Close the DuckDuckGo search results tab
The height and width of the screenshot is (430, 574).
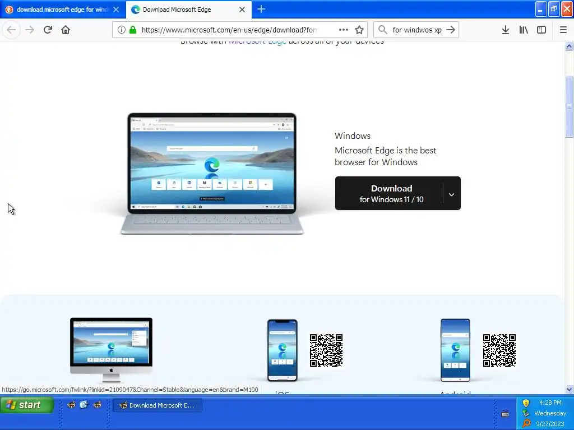point(116,10)
